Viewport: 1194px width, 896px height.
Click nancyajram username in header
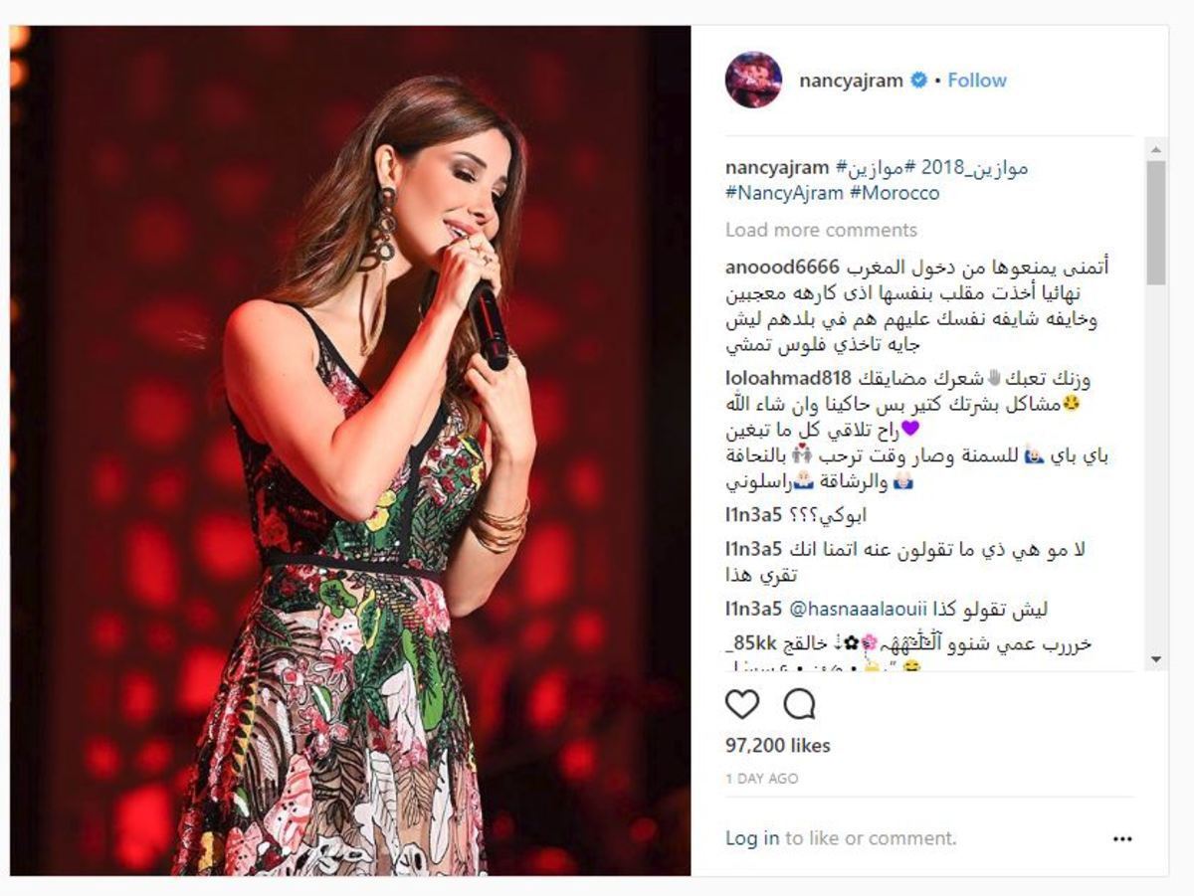(x=853, y=81)
